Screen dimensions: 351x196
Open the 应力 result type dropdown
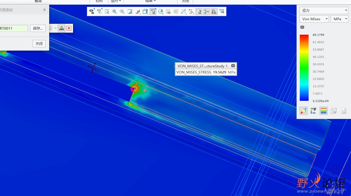(324, 11)
